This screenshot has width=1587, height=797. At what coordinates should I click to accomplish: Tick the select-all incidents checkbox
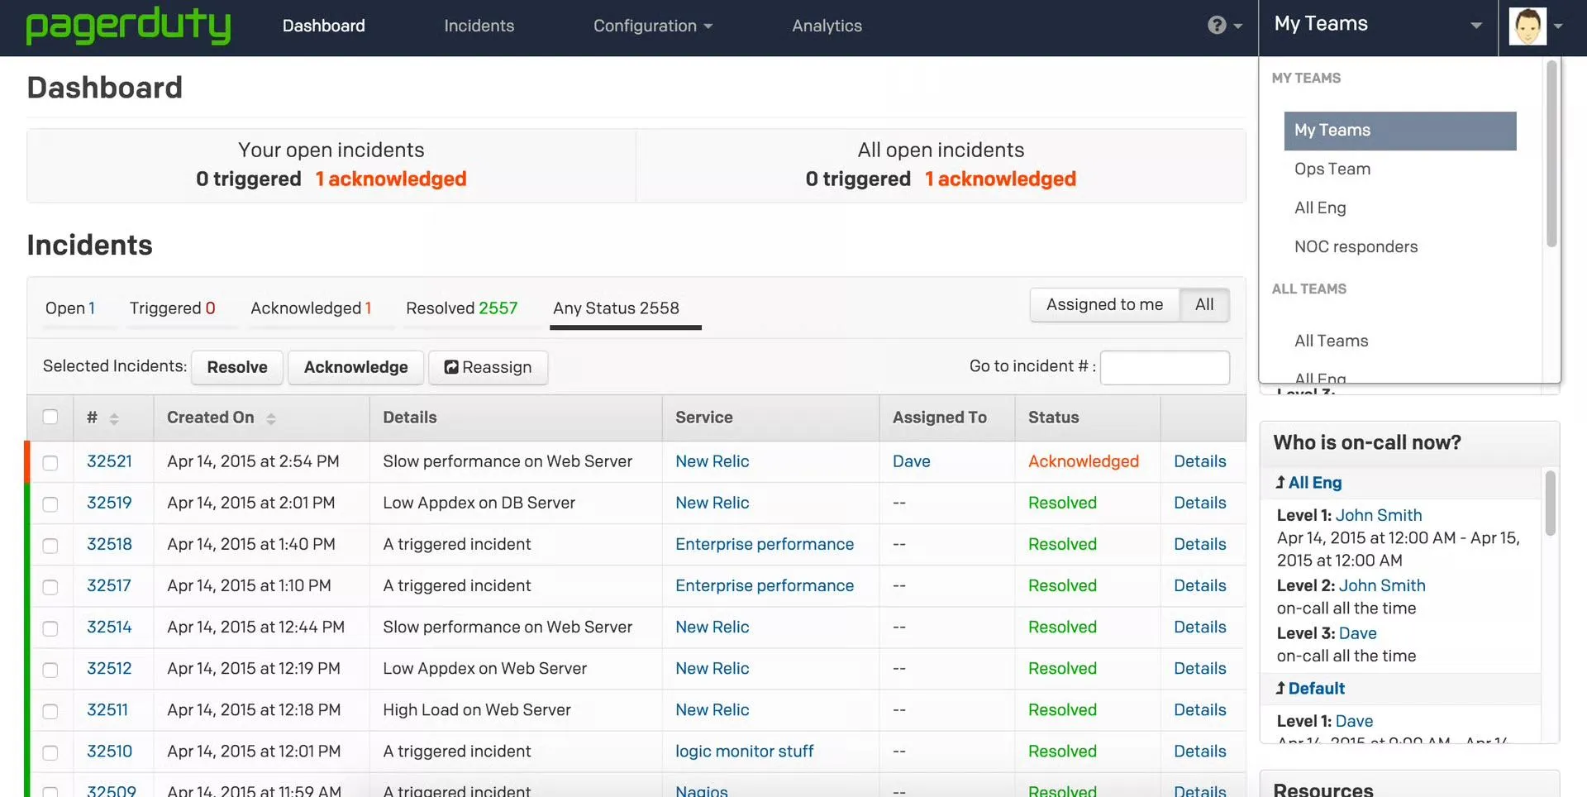pos(50,417)
